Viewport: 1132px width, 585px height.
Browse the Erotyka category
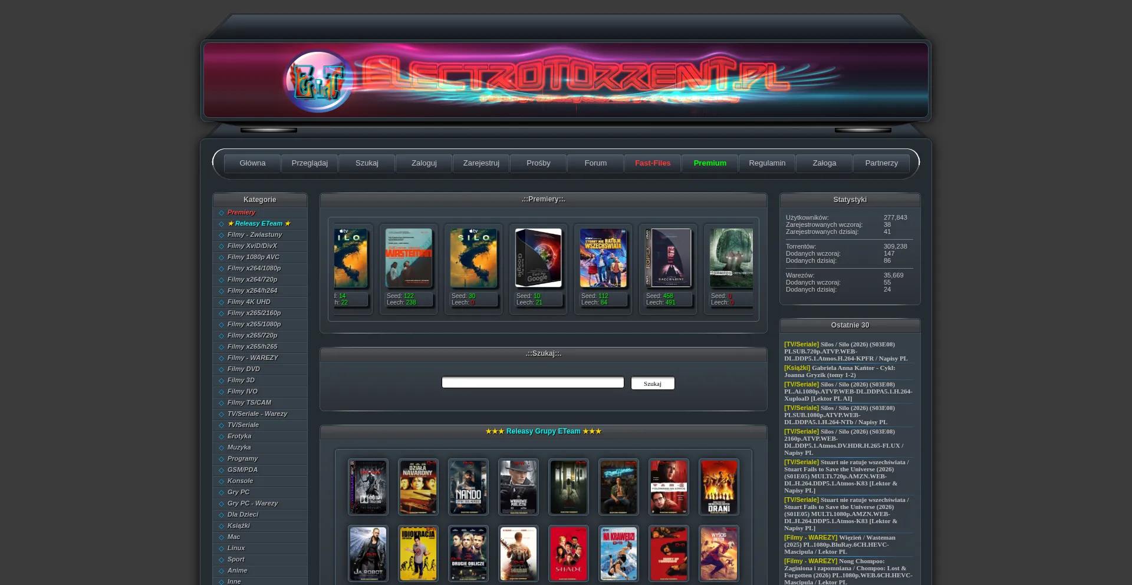[x=239, y=437]
